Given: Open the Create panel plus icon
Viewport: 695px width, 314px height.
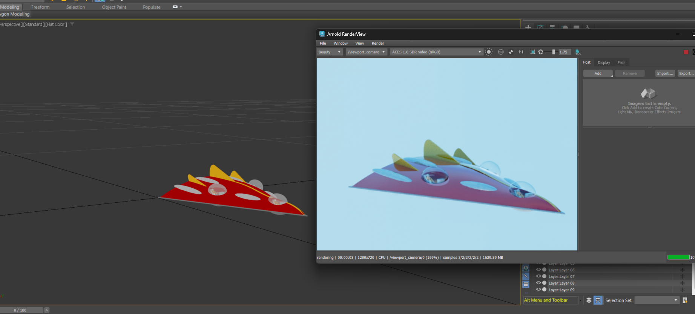Looking at the screenshot, I should (x=528, y=27).
